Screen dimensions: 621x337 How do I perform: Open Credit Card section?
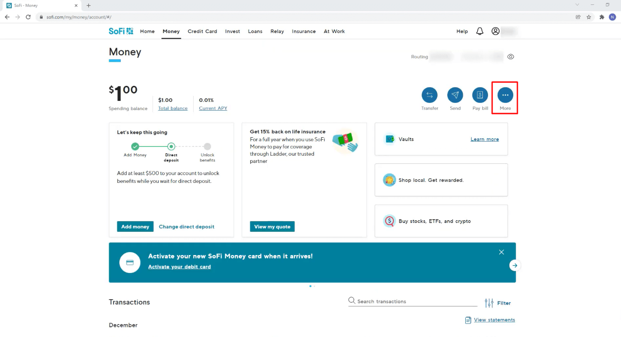point(202,31)
